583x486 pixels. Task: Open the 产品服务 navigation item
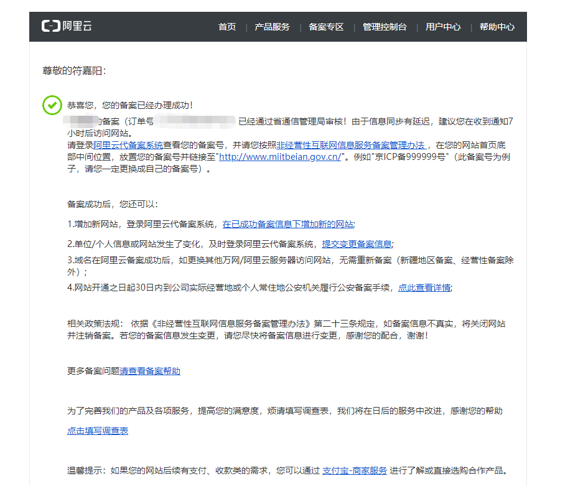coord(272,27)
